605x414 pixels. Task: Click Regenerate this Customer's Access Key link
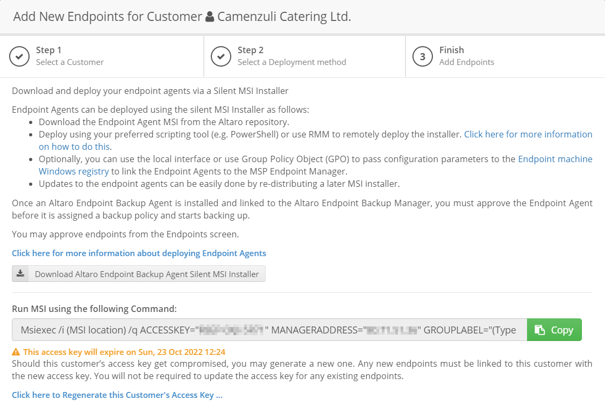(117, 395)
